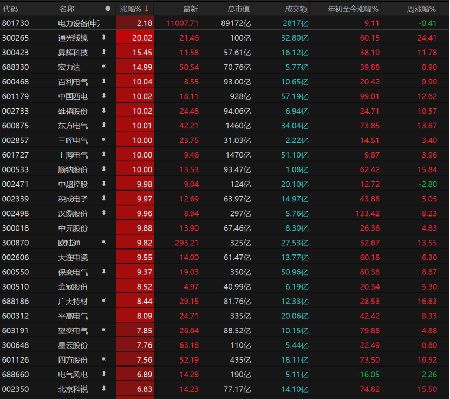Click the 7.56 gain cell for 四方股份
This screenshot has width=450, height=399.
coord(135,359)
